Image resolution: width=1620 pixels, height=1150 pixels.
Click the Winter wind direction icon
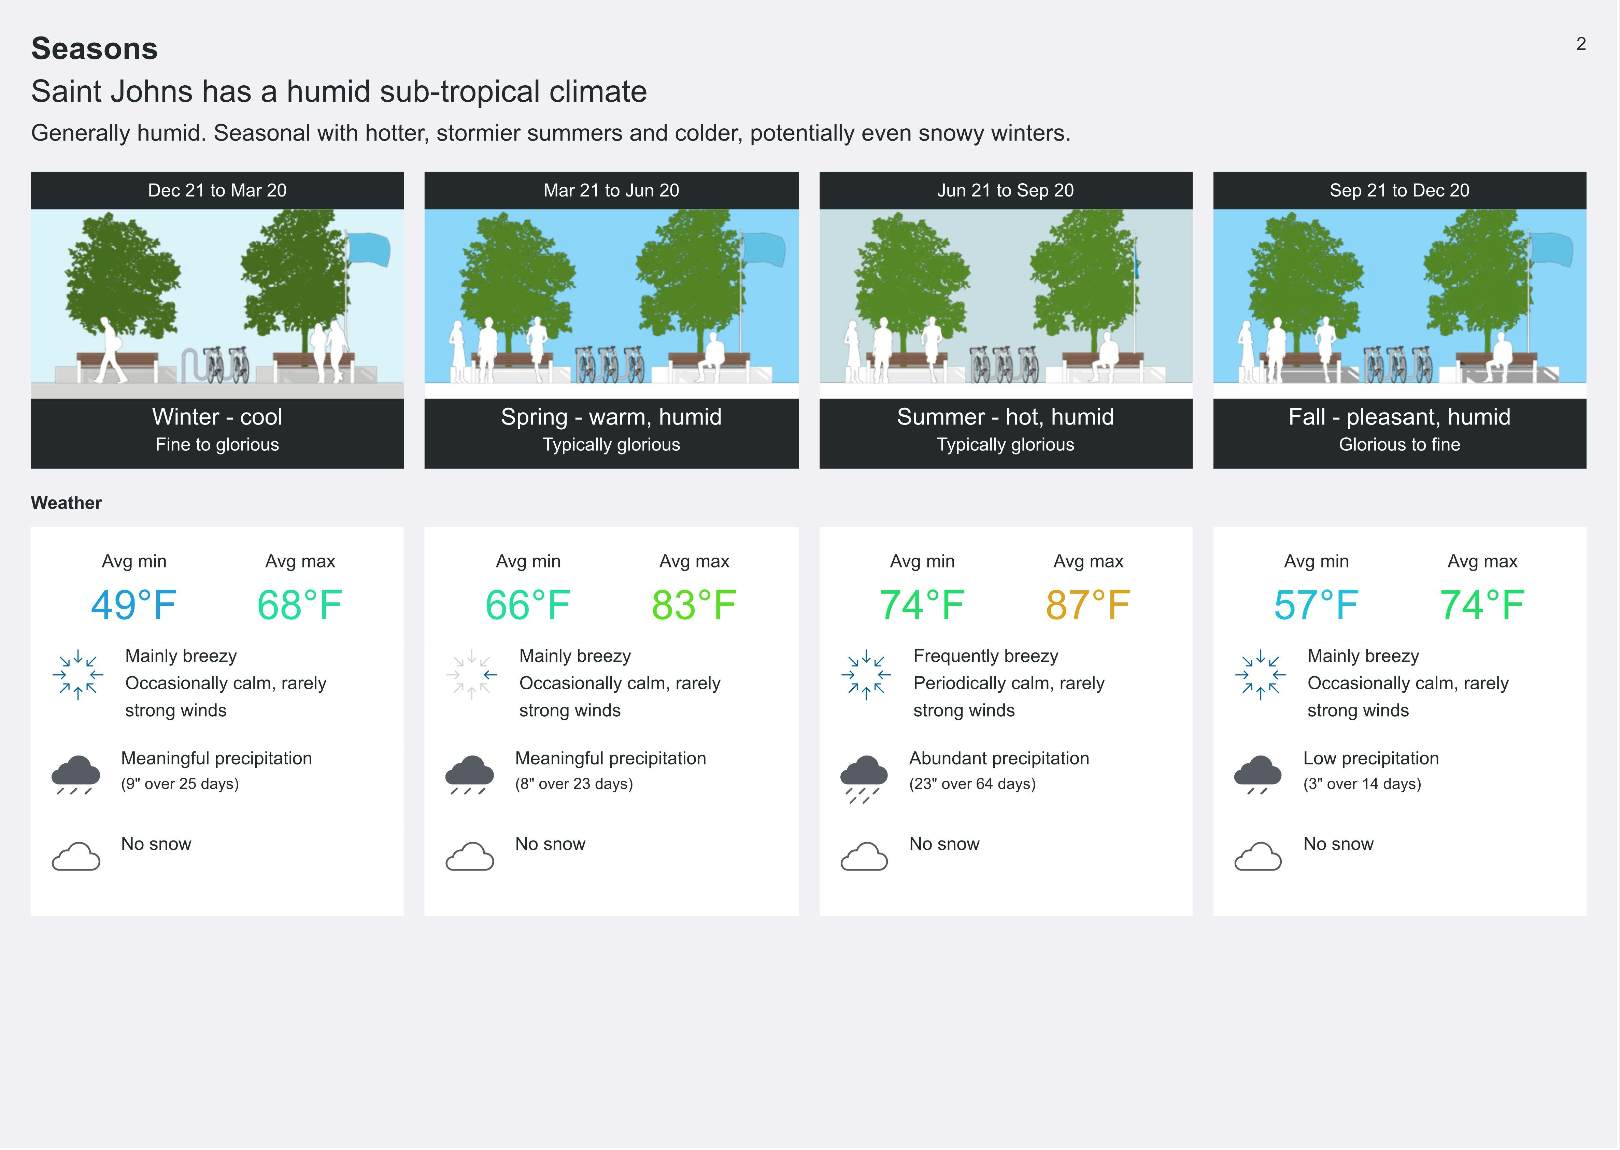click(78, 675)
